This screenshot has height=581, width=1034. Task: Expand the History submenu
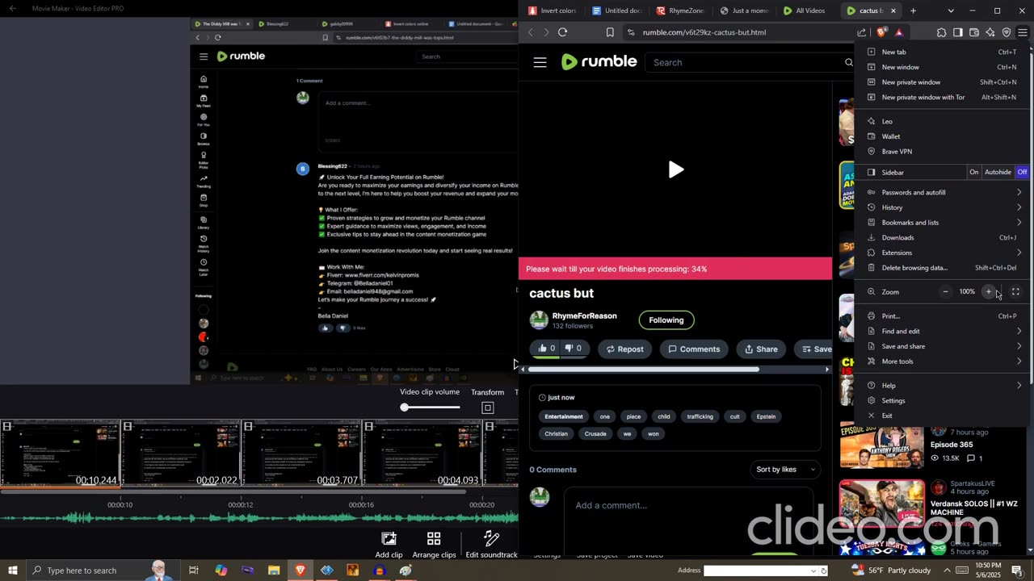click(x=942, y=207)
